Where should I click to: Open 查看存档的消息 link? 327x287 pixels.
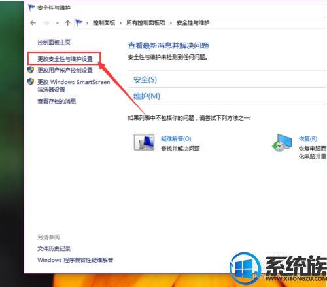pyautogui.click(x=57, y=101)
